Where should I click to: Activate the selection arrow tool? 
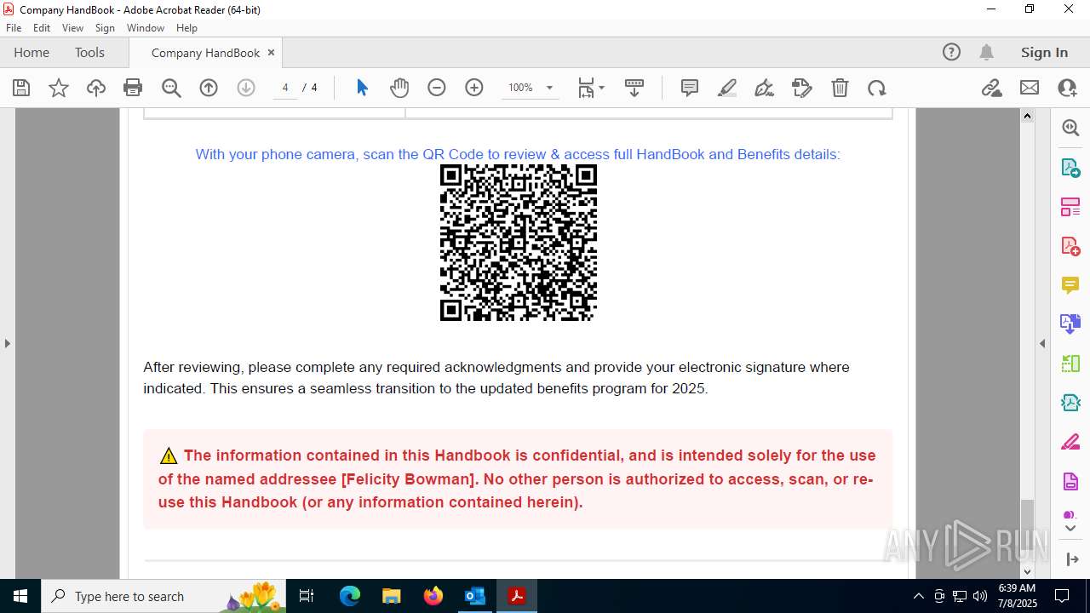point(362,88)
